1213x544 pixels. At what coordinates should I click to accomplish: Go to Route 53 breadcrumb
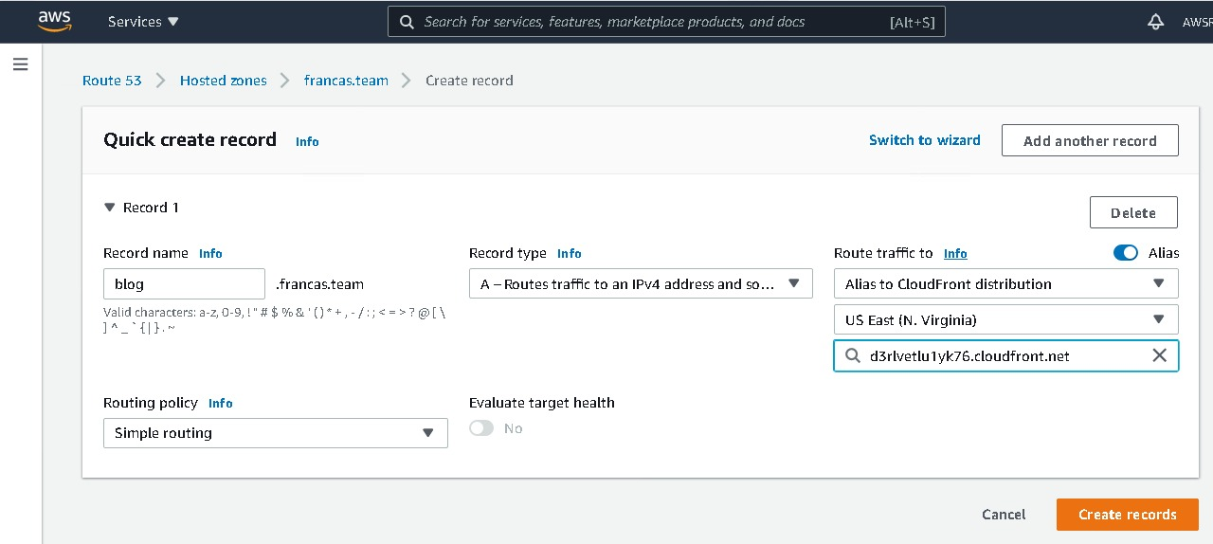[x=112, y=81]
